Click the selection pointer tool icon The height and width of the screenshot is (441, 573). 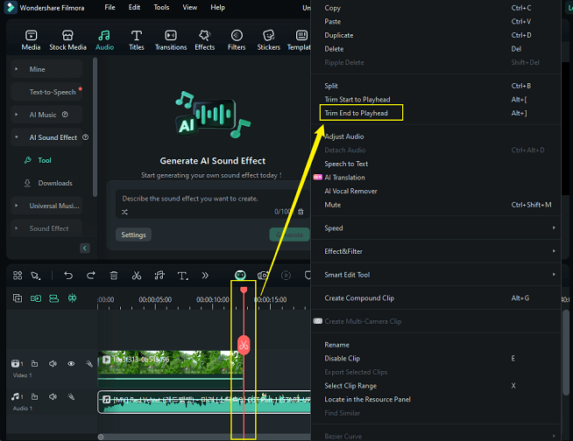35,276
